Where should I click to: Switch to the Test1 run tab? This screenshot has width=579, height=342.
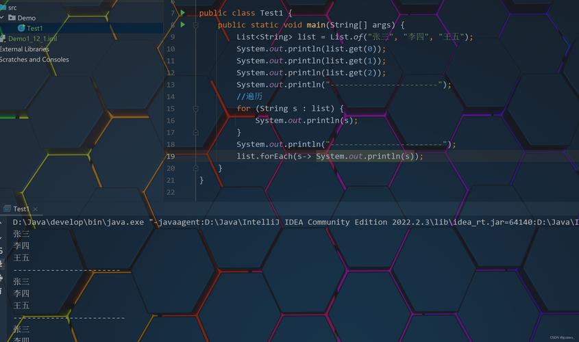(x=21, y=209)
